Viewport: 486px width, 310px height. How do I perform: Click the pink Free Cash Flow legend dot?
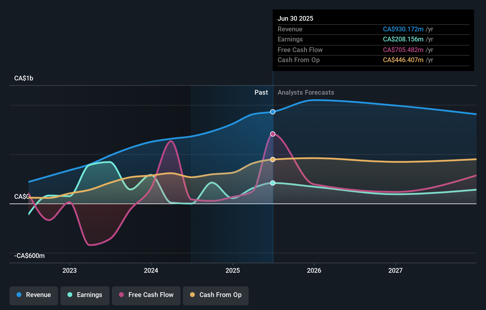[x=121, y=295]
